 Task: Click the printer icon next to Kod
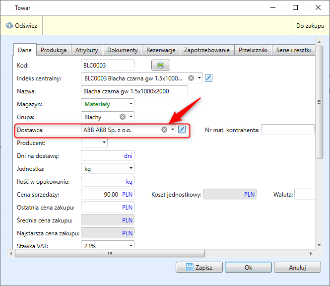pyautogui.click(x=160, y=65)
